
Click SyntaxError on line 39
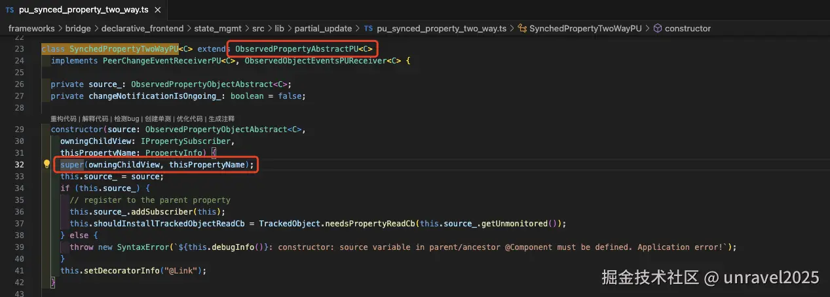pyautogui.click(x=143, y=247)
